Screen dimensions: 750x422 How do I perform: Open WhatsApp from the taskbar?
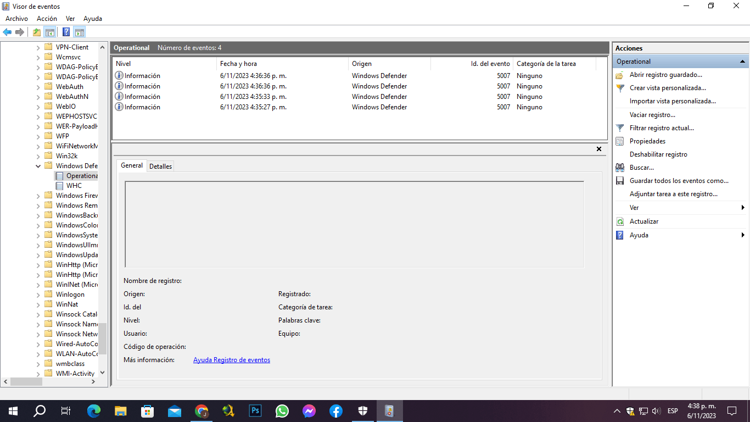click(282, 411)
